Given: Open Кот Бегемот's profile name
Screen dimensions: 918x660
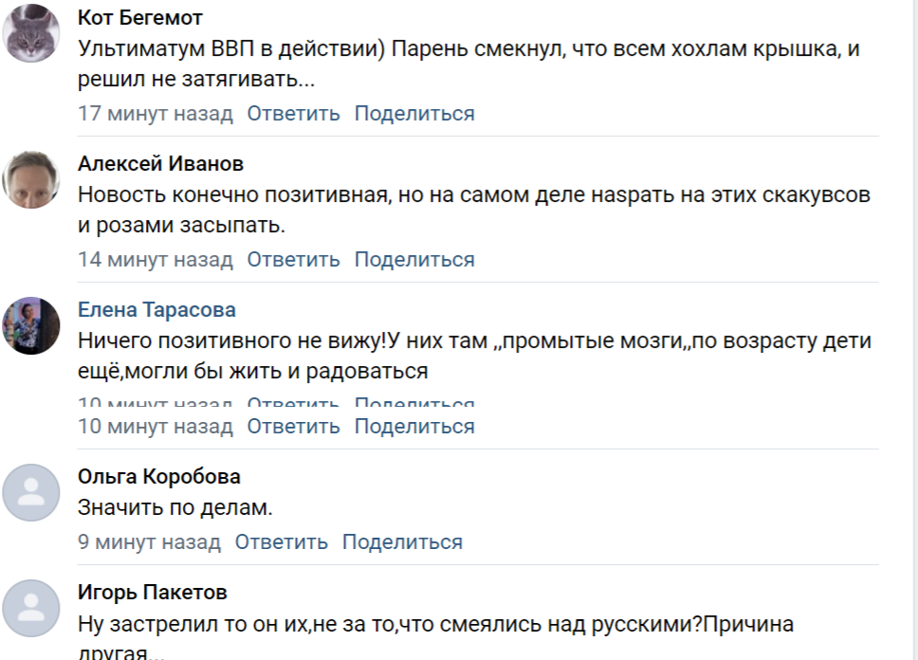Looking at the screenshot, I should pos(140,18).
